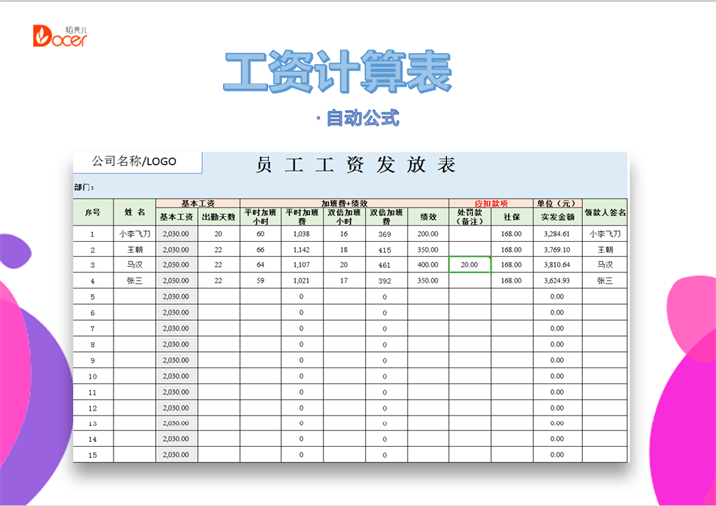Click net pay value 3,769.10
The width and height of the screenshot is (716, 506).
[557, 250]
